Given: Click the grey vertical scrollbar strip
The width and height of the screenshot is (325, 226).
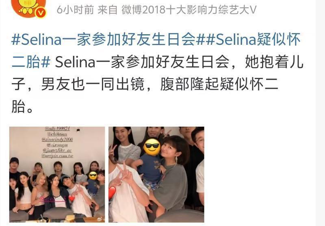Looking at the screenshot, I should click(x=320, y=113).
